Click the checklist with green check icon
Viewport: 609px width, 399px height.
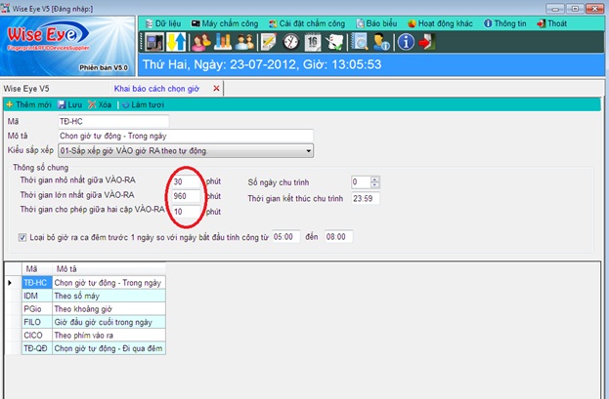coord(334,42)
